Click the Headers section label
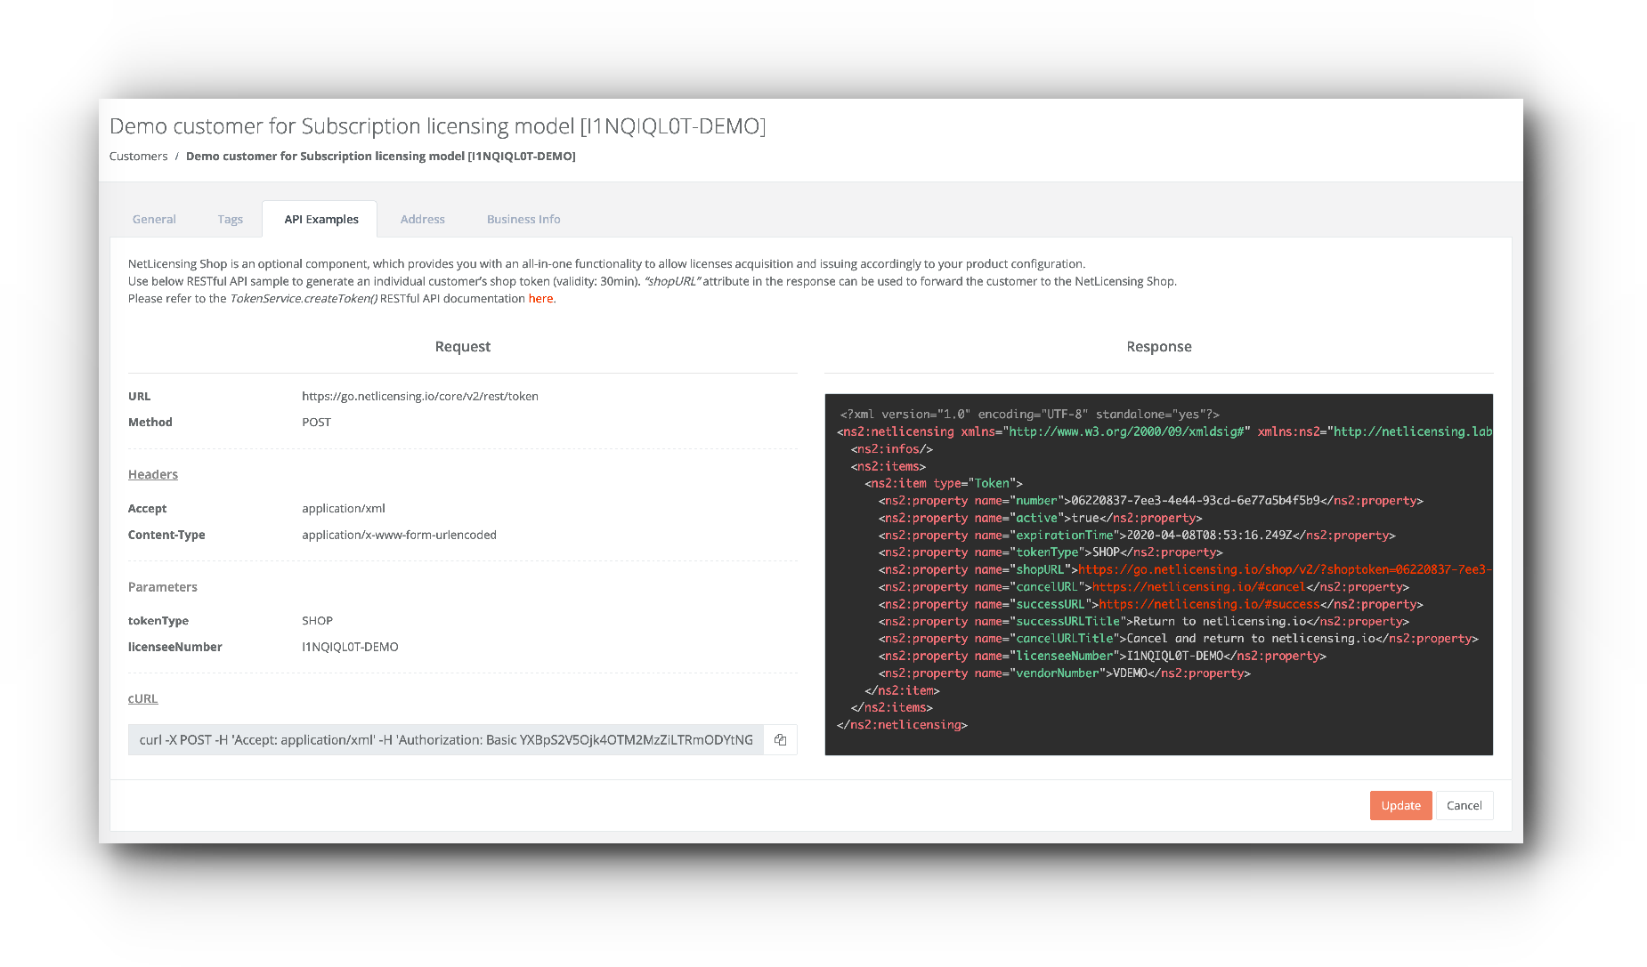The width and height of the screenshot is (1647, 967). click(153, 474)
